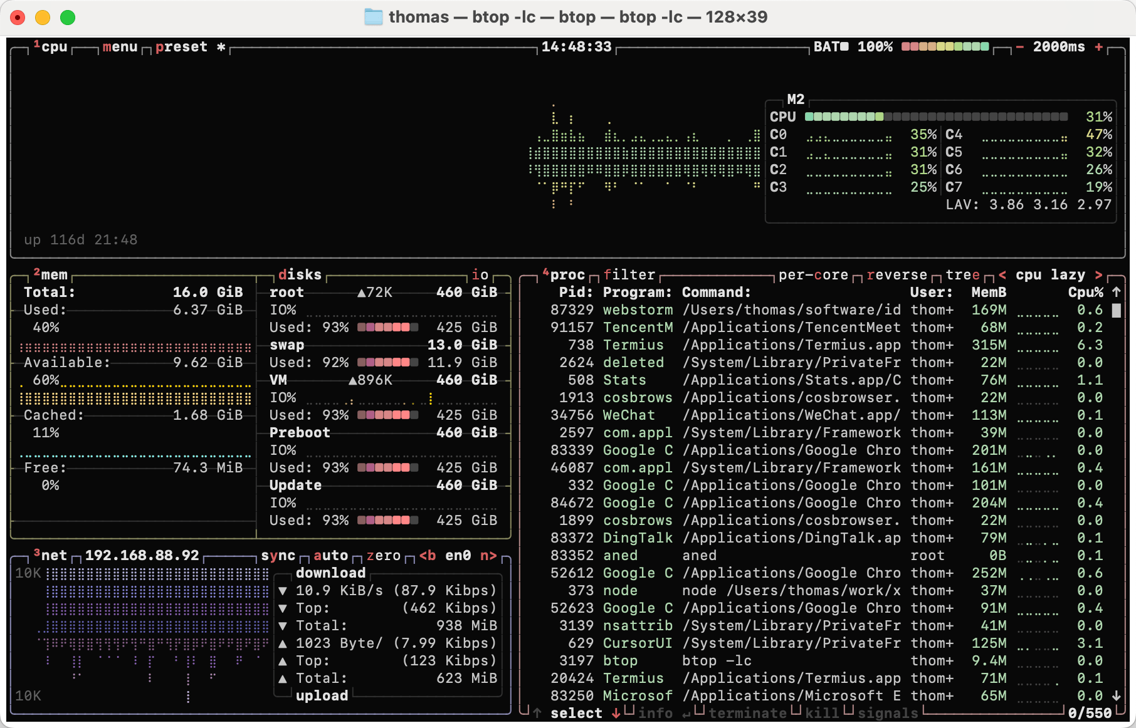Click the swap used meter
Viewport: 1136px width, 728px height.
coord(387,362)
